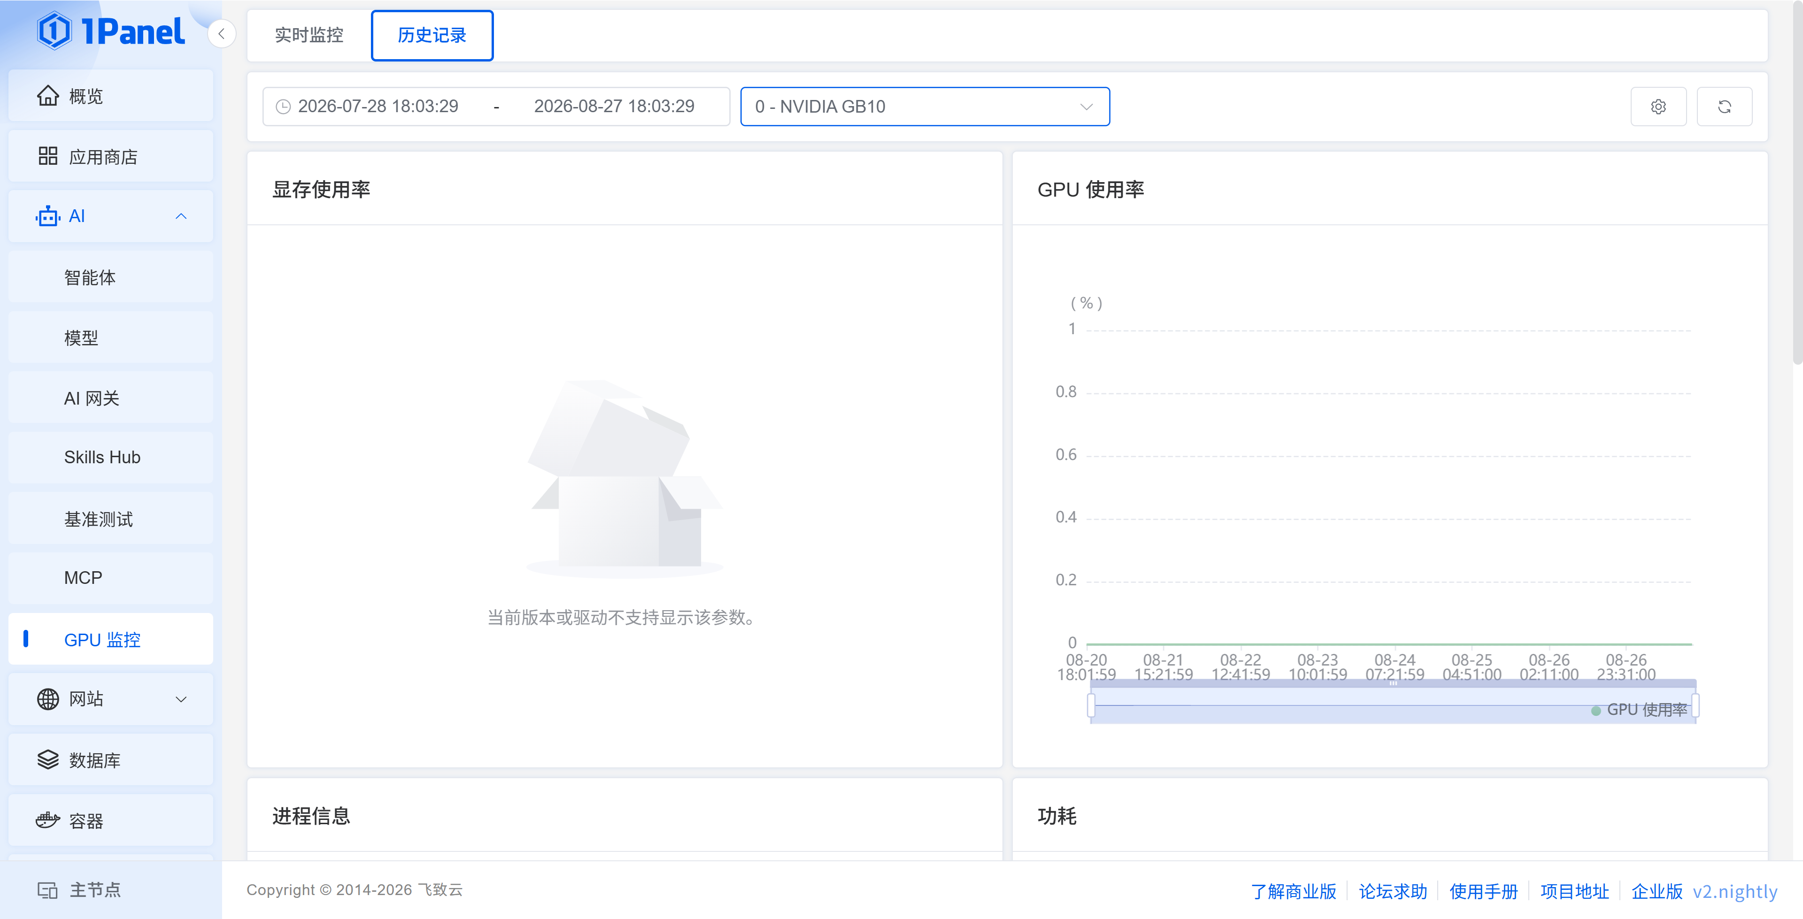Open the 应用商店 menu item
Viewport: 1803px width, 919px height.
(111, 156)
